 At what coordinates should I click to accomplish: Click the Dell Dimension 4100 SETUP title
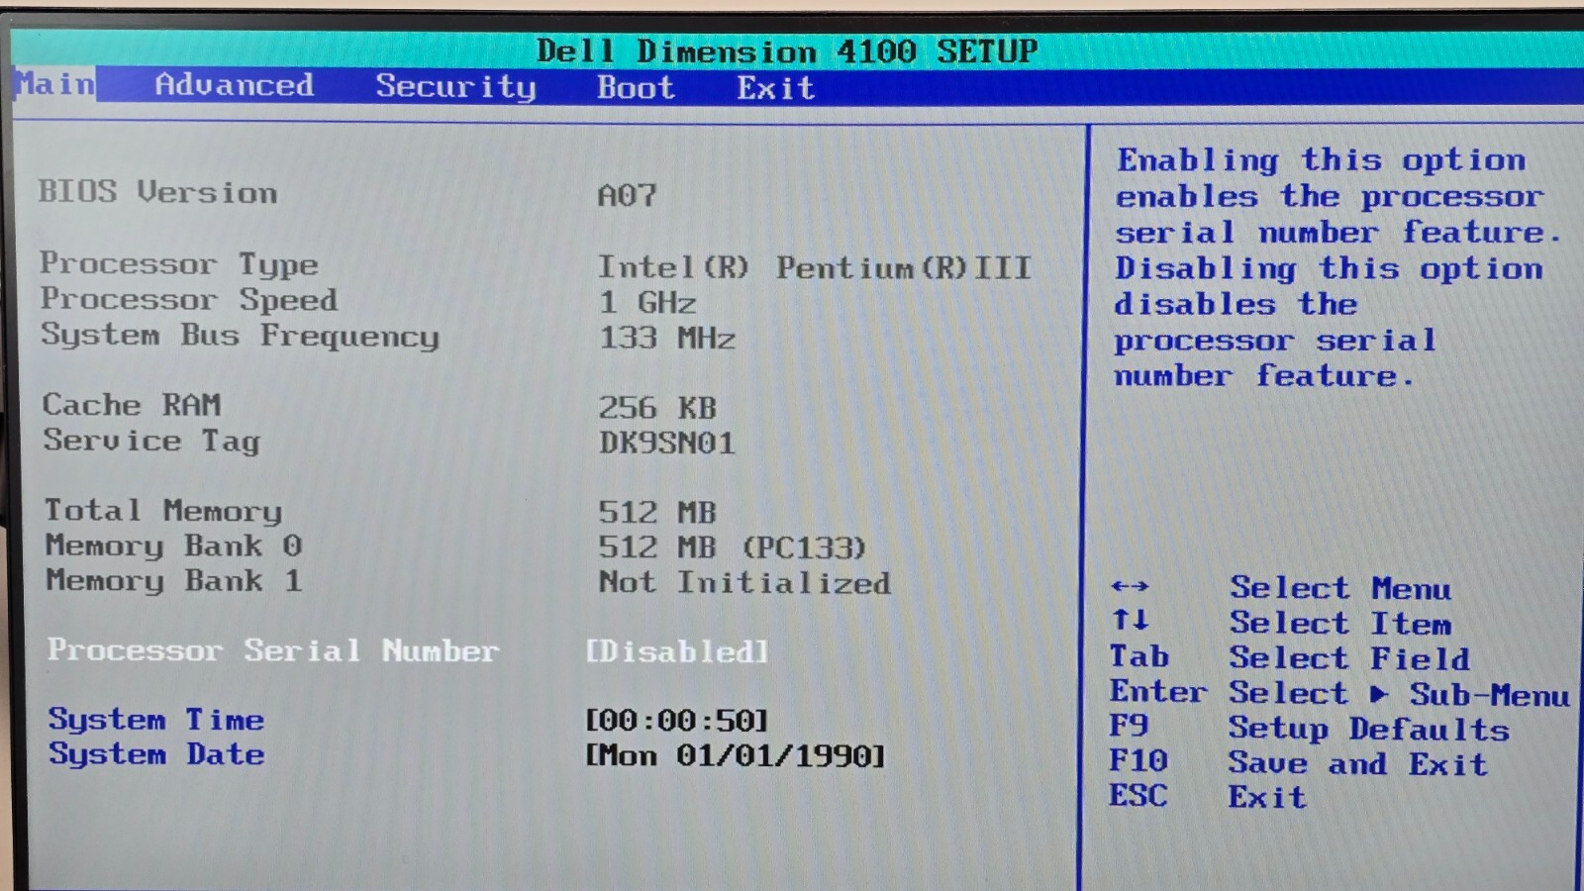click(787, 50)
